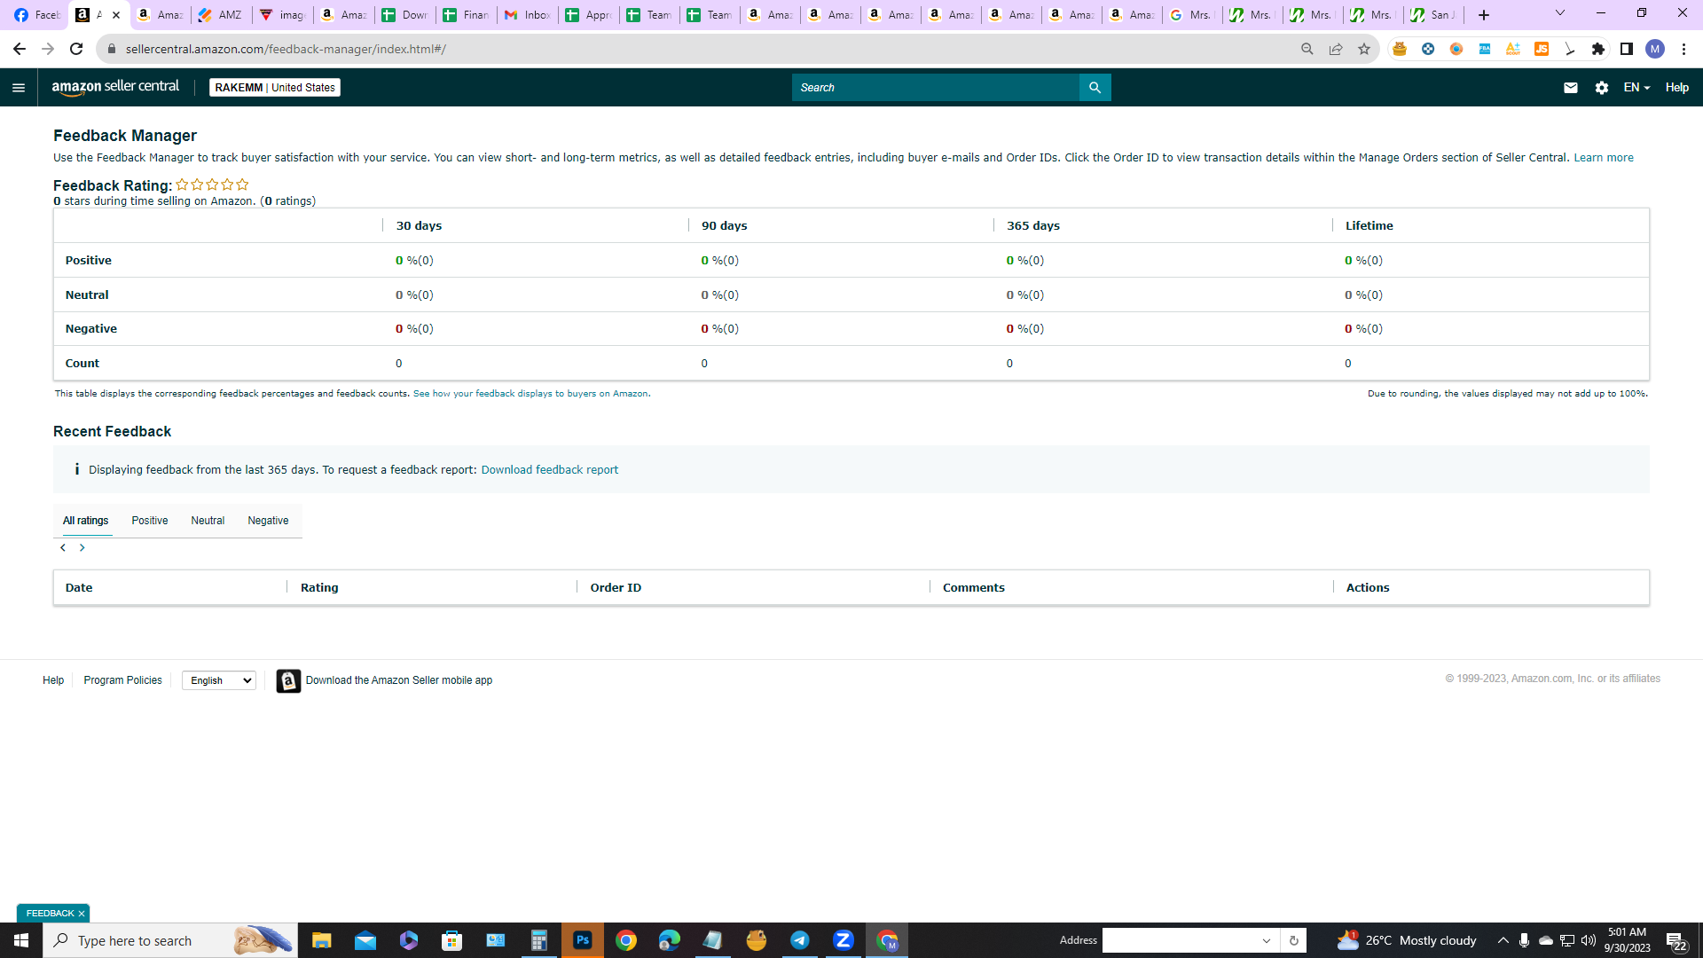Show hidden system tray icons chevron
Viewport: 1703px width, 958px height.
[x=1503, y=940]
